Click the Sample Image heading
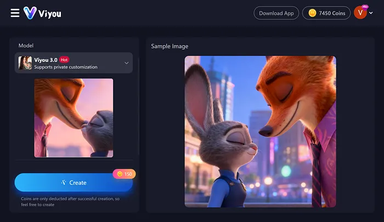Screen dimensions: 384x222 coord(170,46)
